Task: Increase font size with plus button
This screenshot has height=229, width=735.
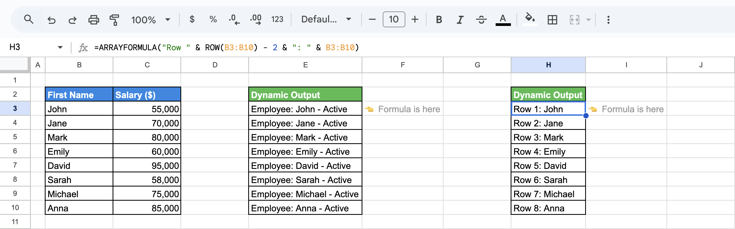Action: 415,19
